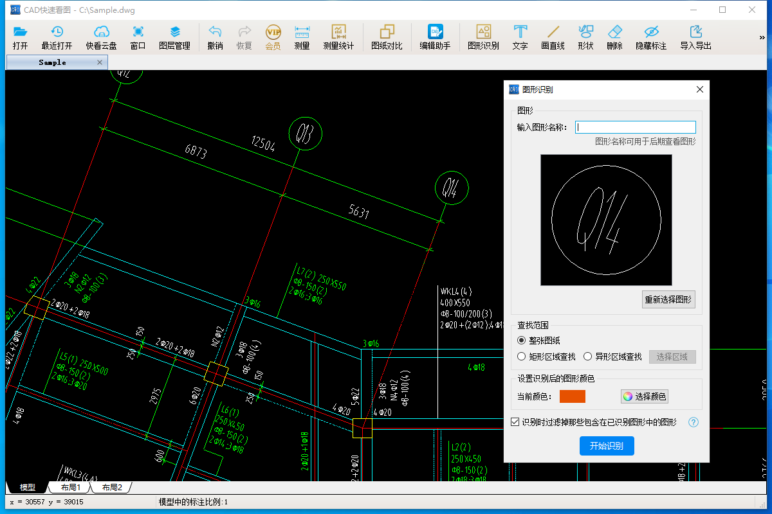
Task: Select the 测量 measure tool
Action: coord(301,37)
